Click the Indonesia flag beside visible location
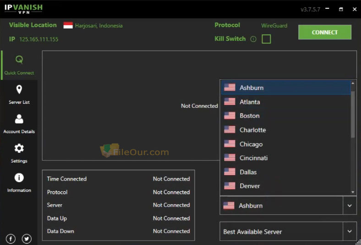Screen dimensions: 361x245 (68, 25)
